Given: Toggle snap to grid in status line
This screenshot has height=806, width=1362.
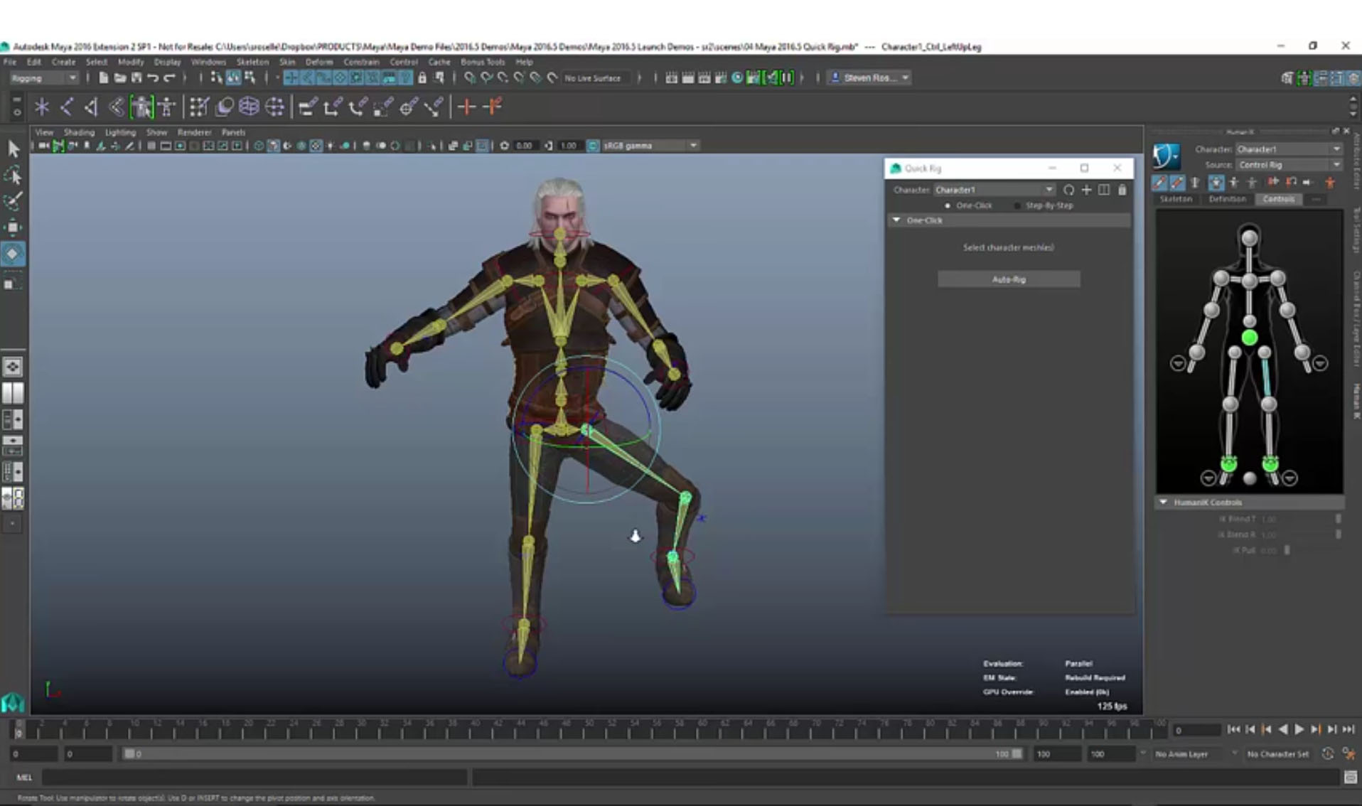Looking at the screenshot, I should click(469, 77).
